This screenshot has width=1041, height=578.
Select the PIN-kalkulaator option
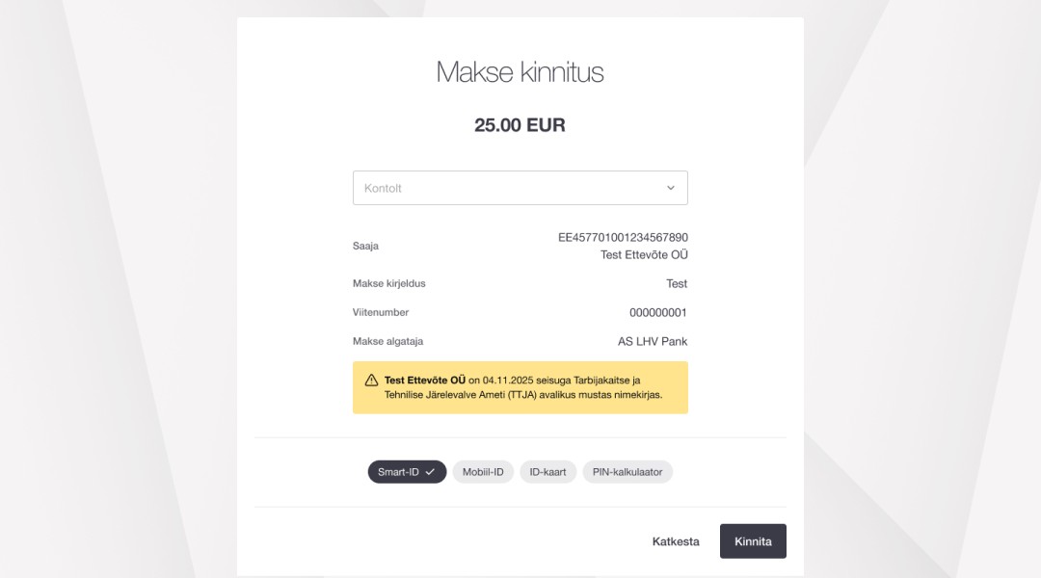click(627, 472)
